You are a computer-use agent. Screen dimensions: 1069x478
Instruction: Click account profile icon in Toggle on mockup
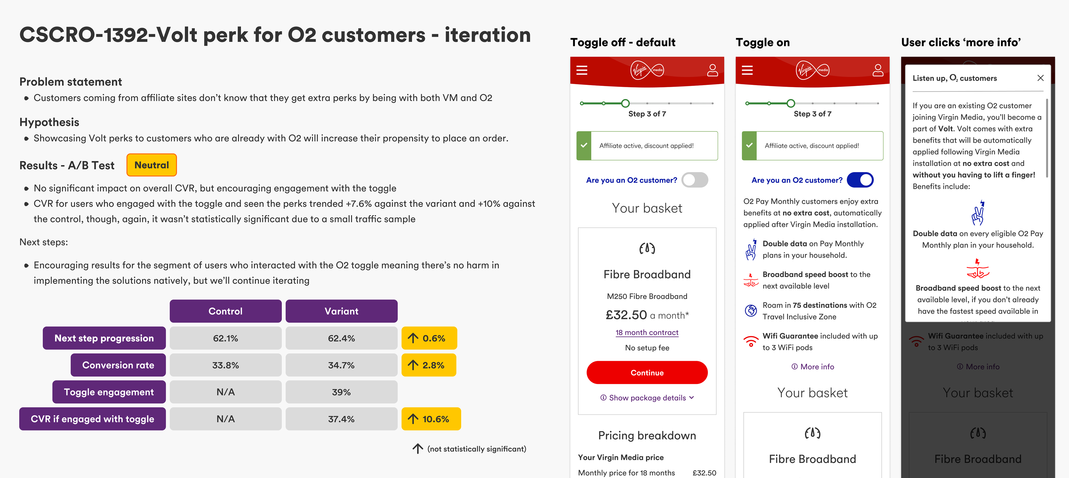tap(878, 70)
